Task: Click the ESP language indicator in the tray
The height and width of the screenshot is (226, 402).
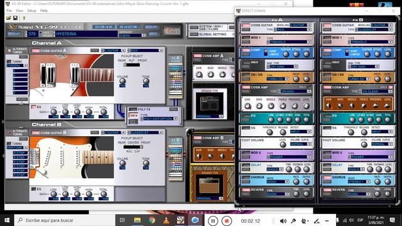Action: [360, 220]
